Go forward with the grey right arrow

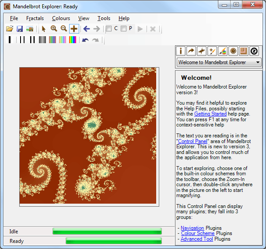(97, 29)
